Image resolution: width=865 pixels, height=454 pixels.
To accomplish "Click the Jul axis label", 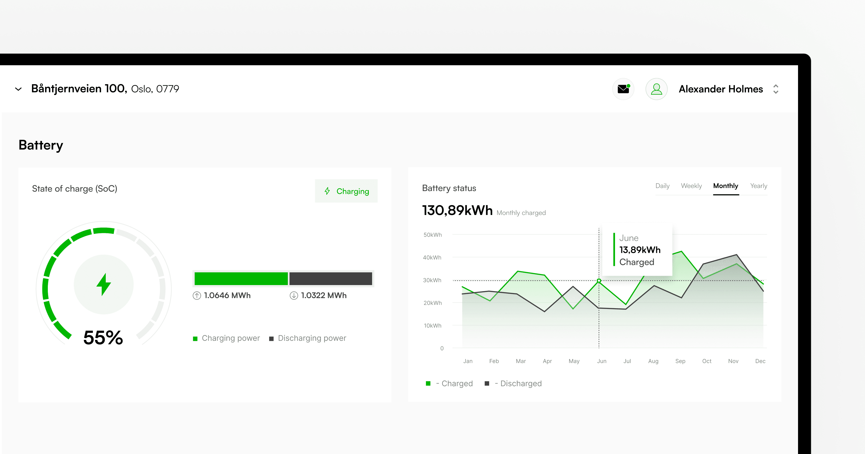I will point(627,361).
